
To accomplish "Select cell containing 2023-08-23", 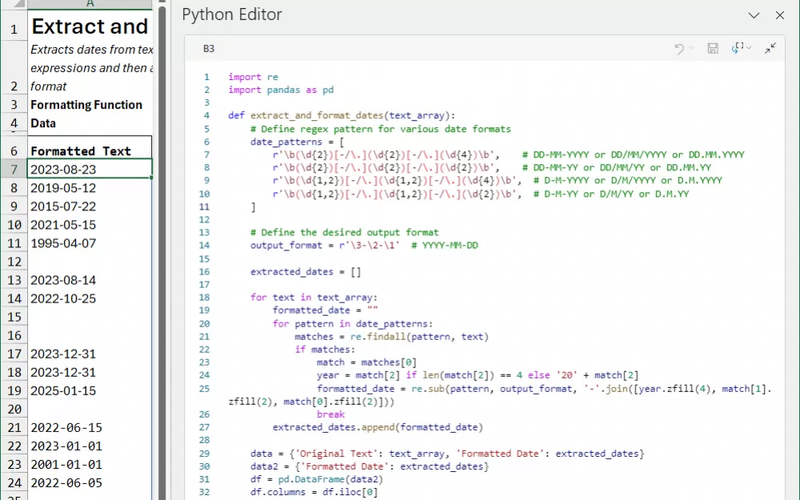I will click(90, 170).
